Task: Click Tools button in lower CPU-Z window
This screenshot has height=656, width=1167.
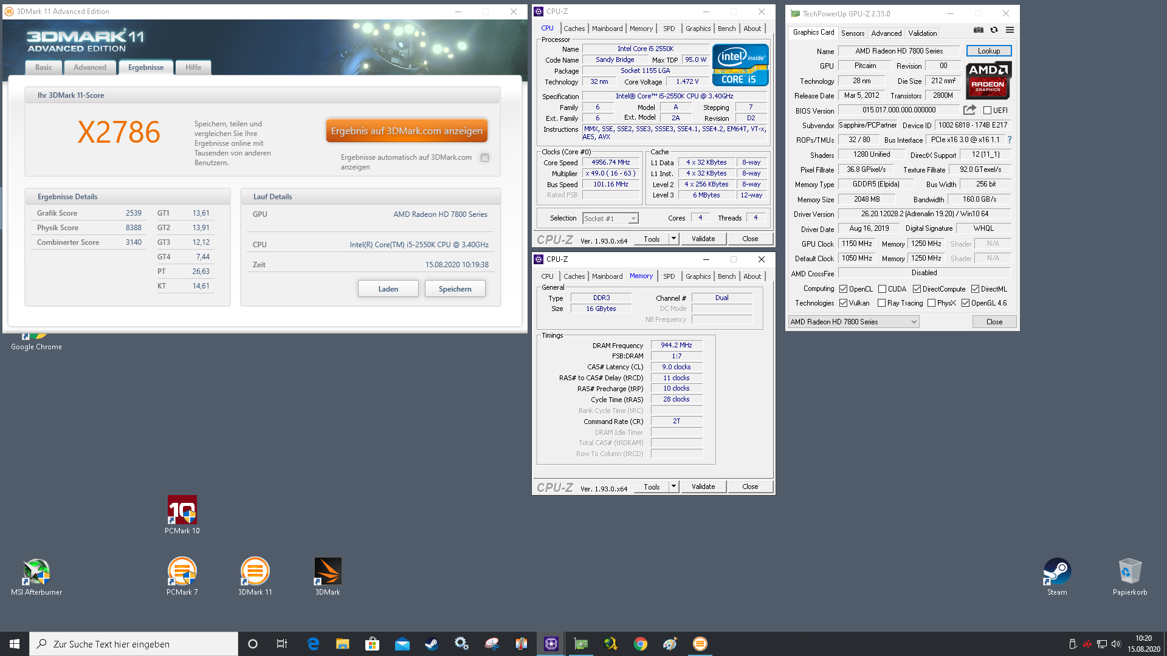Action: [x=652, y=487]
